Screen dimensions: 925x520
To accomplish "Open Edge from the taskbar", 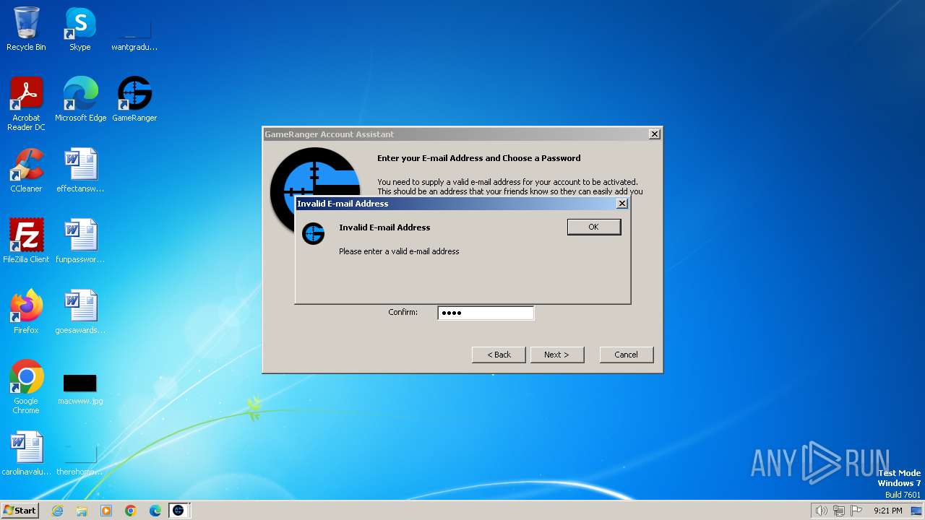I will point(155,511).
